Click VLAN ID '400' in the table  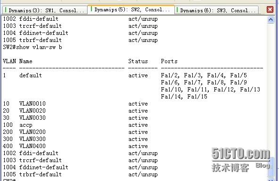(8, 146)
